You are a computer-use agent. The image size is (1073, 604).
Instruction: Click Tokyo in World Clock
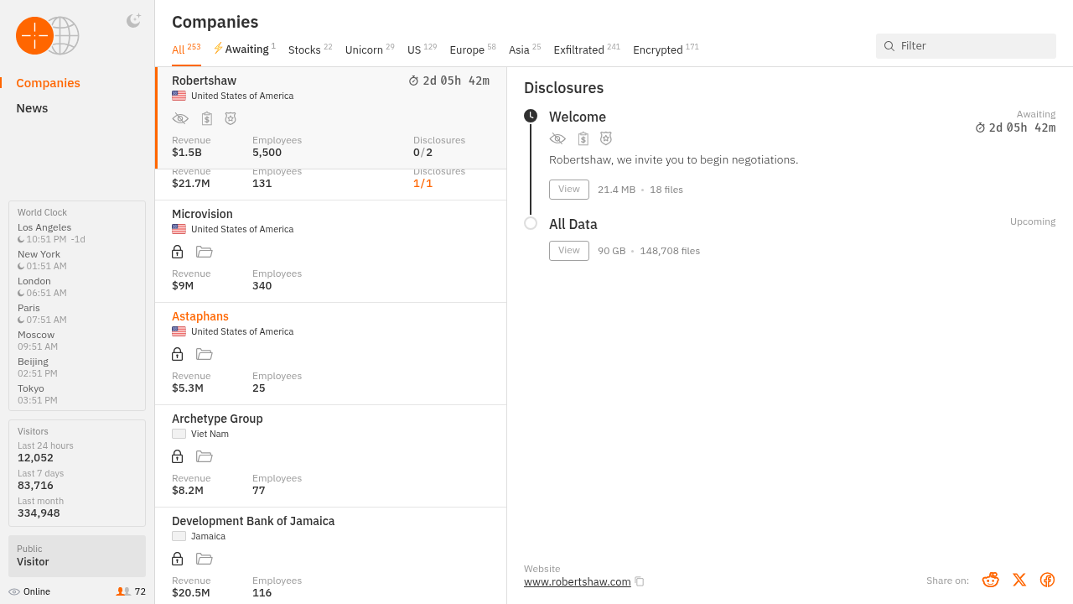31,388
